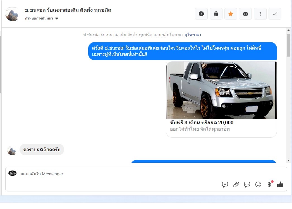
Task: Click the chat scrollbar down arrow
Action: click(288, 160)
